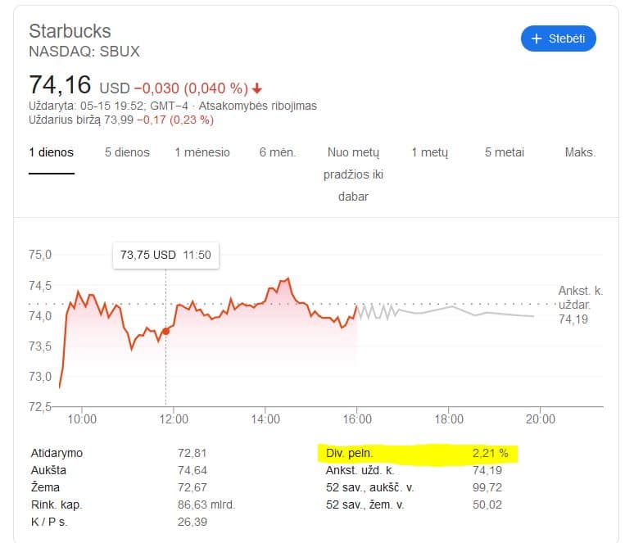
Task: Click the plus icon in Stebėti button
Action: (537, 38)
